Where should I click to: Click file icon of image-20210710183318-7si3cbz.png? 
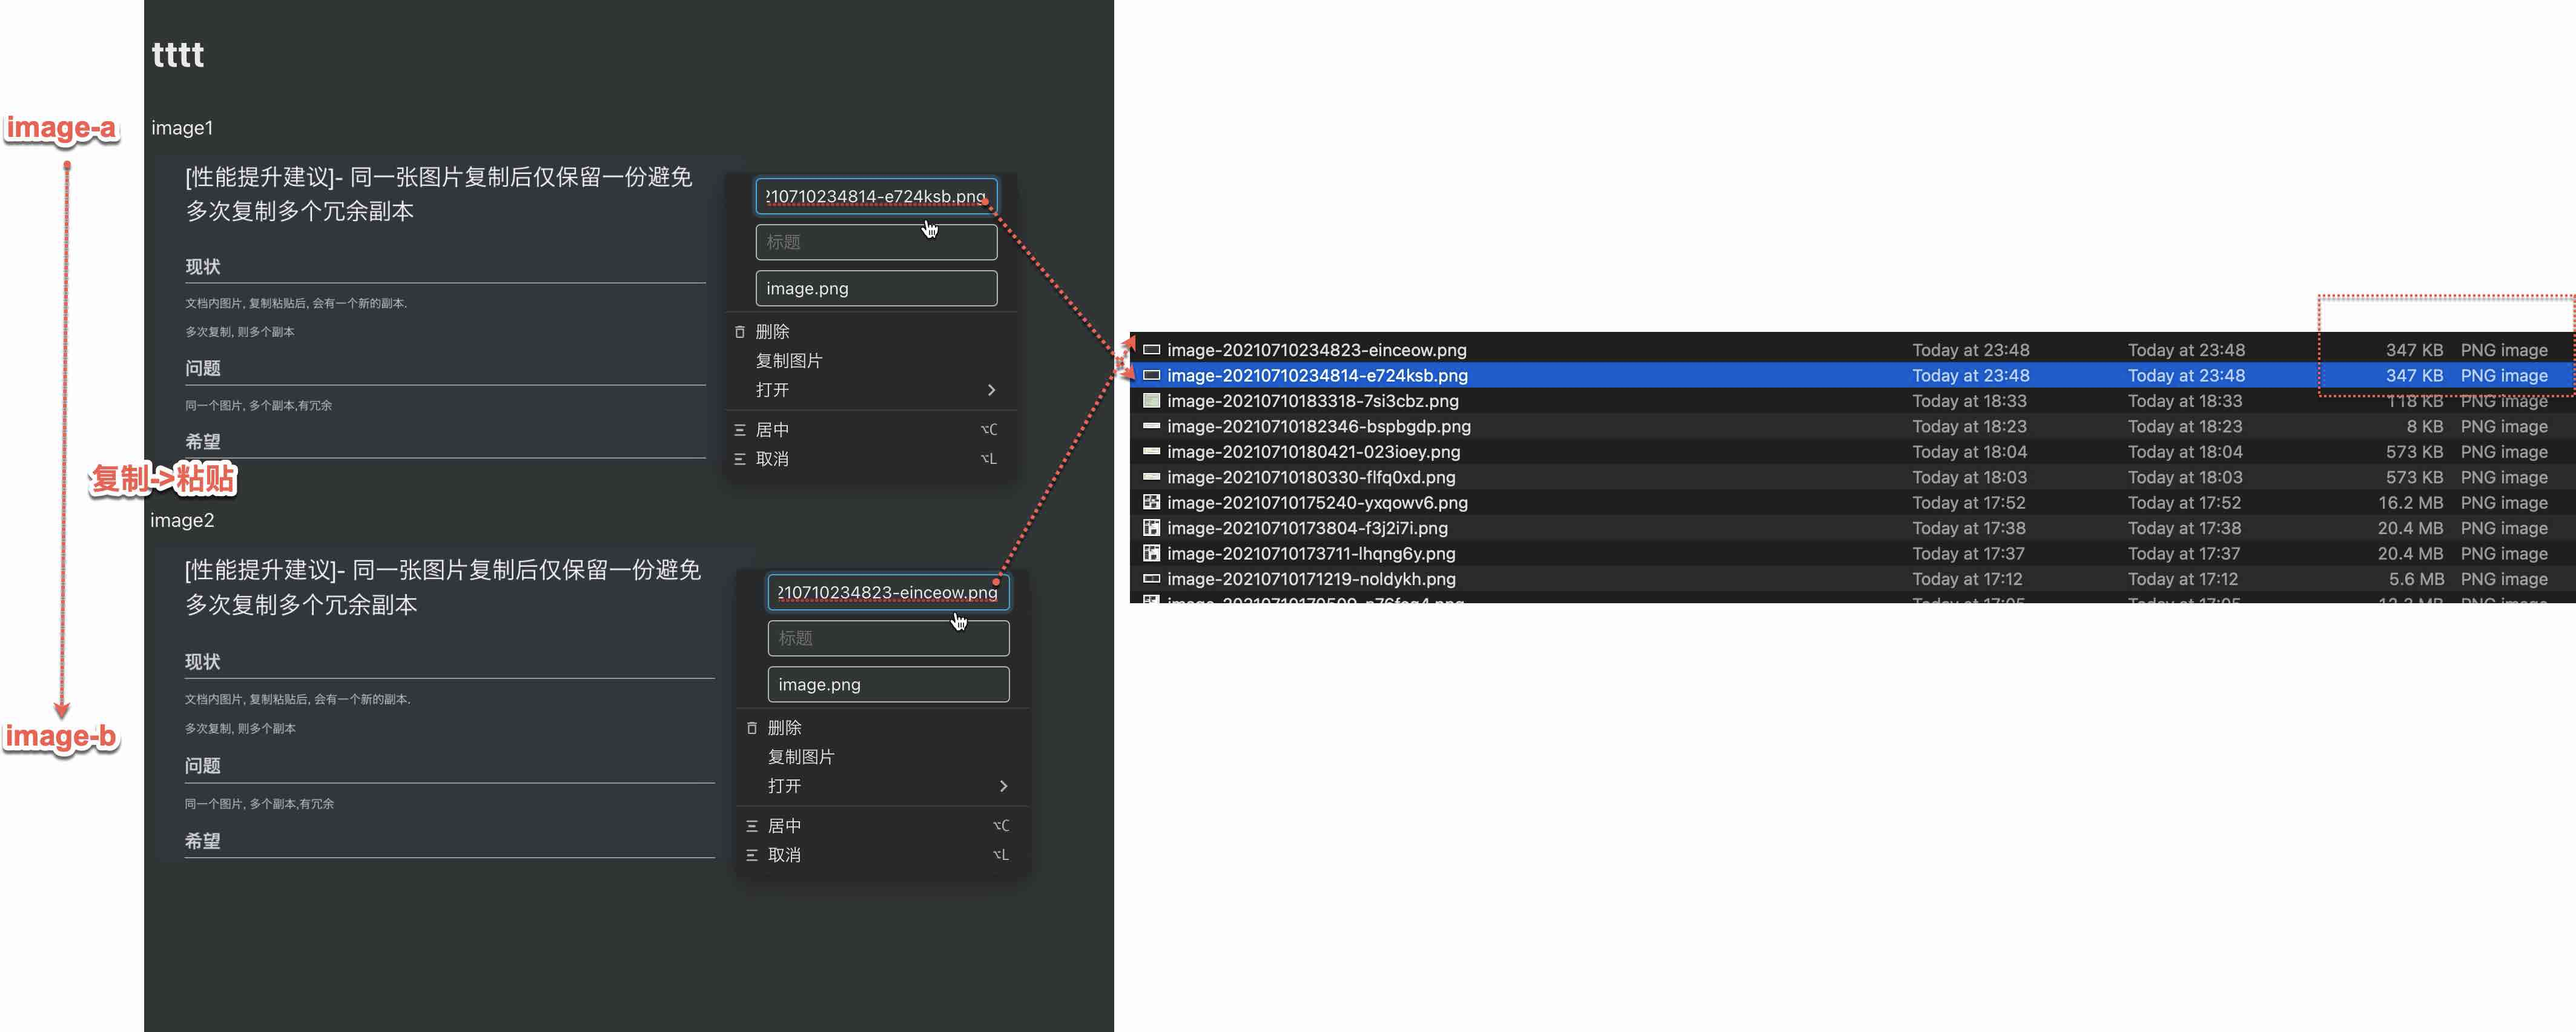point(1151,401)
